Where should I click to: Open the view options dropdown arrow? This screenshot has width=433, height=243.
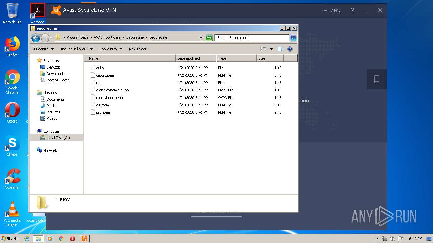[271, 49]
